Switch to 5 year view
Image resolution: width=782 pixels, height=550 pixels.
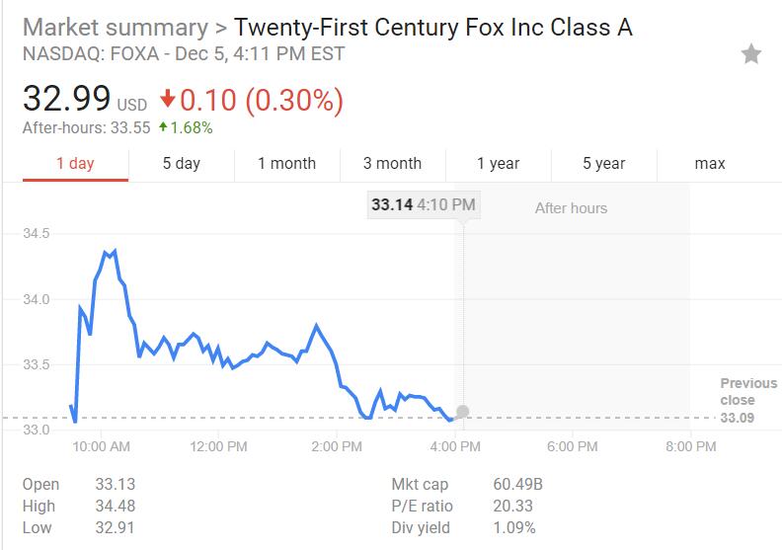coord(603,163)
